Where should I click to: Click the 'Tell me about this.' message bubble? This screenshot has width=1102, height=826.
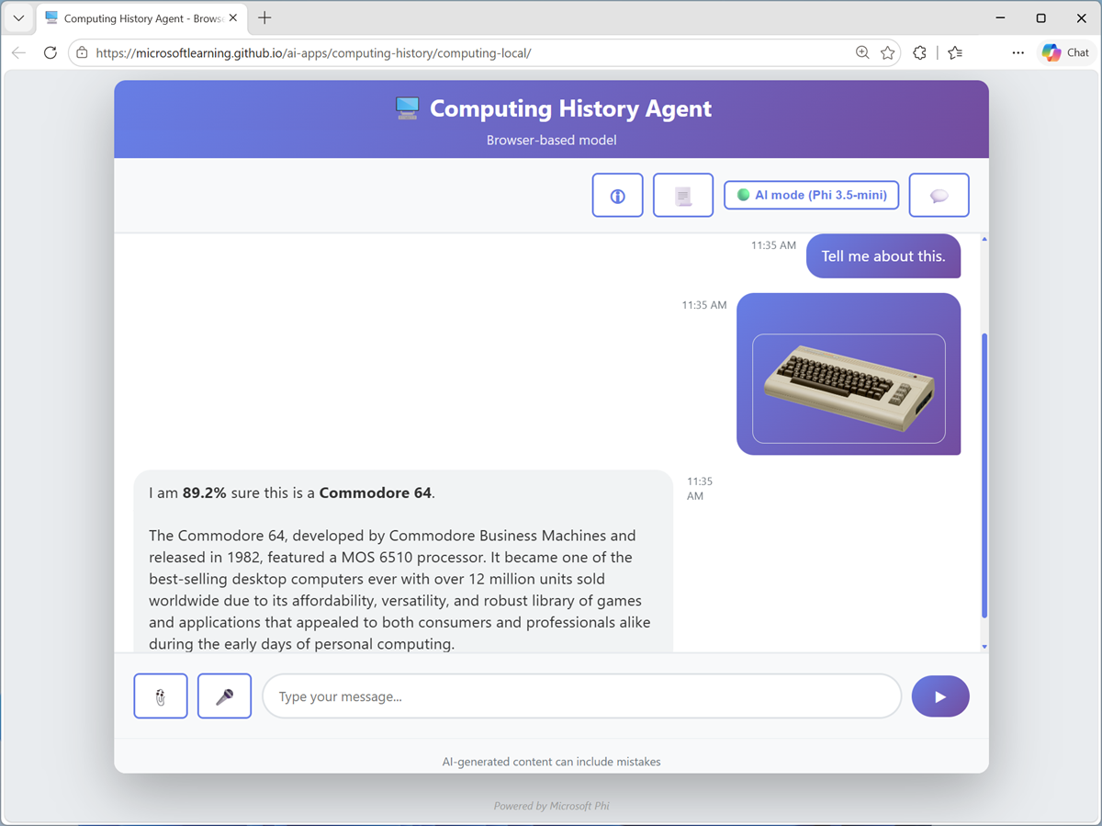pos(883,256)
